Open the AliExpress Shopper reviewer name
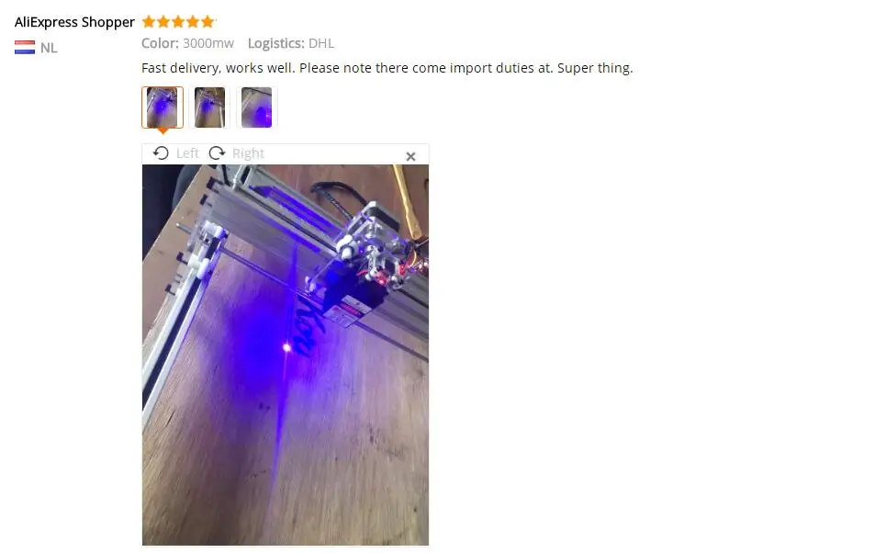886x553 pixels. pos(74,22)
